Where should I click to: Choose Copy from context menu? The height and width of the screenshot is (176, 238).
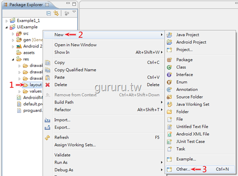[104, 63]
